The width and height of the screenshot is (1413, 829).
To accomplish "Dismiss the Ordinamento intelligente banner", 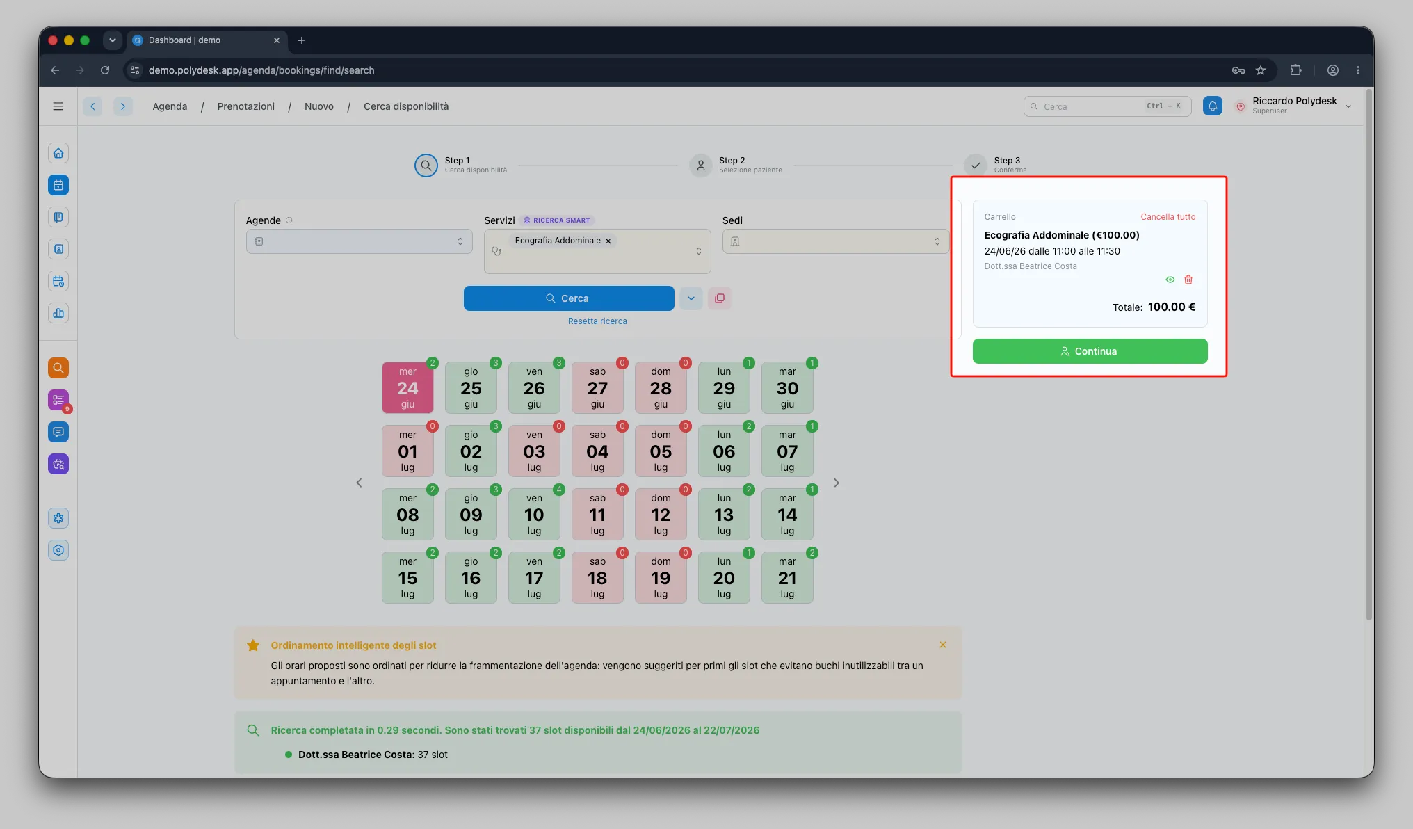I will [943, 645].
